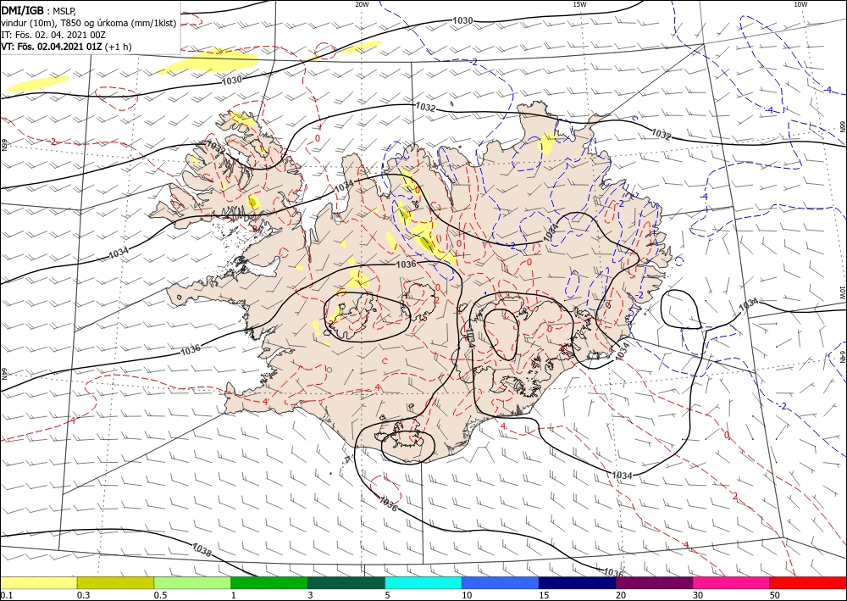The image size is (847, 601).
Task: Click the "DMI/IGB : MSLP," title line
Action: tap(39, 10)
